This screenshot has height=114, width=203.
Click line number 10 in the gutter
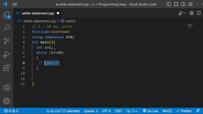pos(23,73)
